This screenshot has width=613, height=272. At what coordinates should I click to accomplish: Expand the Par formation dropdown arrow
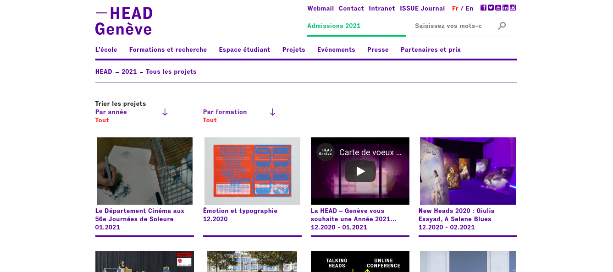pyautogui.click(x=272, y=112)
